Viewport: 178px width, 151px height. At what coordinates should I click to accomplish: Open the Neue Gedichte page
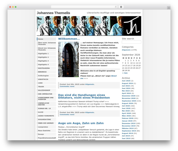point(47,131)
